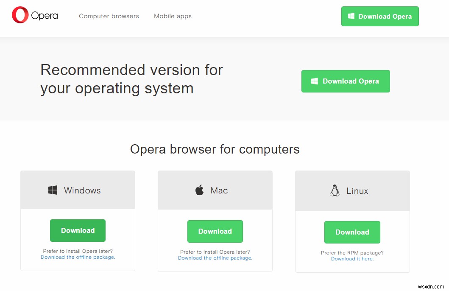
Task: Click the Windows offline package link
Action: click(78, 257)
